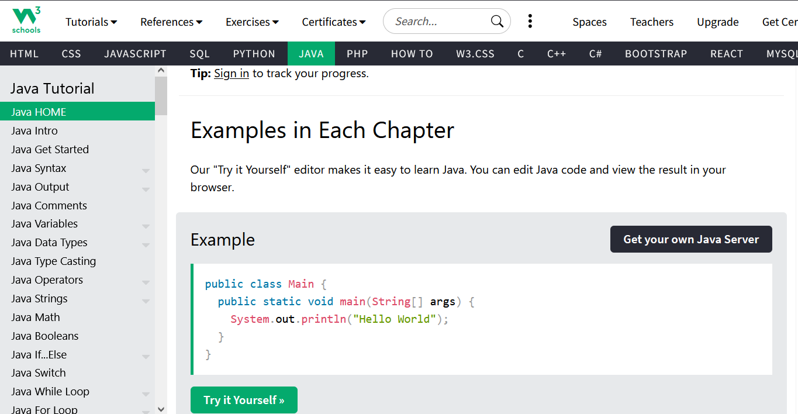Screen dimensions: 798x414
Task: Open Java Type Casting in the sidebar
Action: [53, 261]
